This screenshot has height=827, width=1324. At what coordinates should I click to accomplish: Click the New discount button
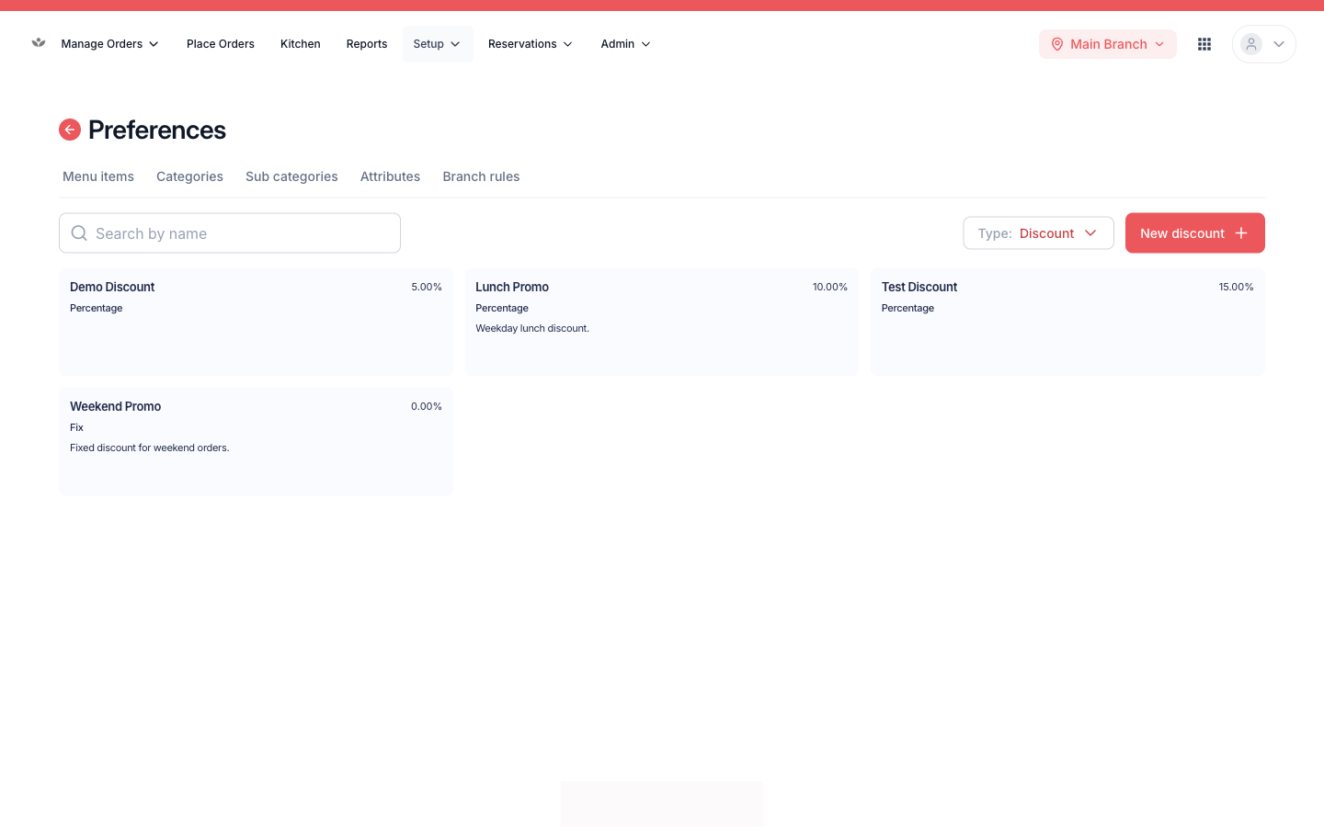coord(1195,233)
